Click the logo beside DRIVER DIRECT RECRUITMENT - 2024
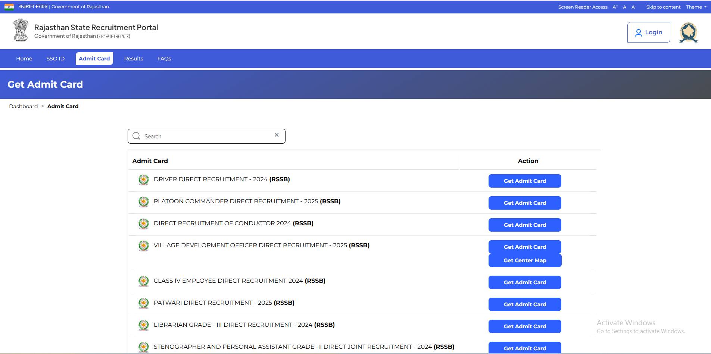This screenshot has width=711, height=354. [144, 179]
